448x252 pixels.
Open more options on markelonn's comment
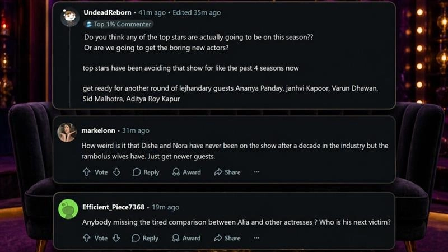[256, 172]
